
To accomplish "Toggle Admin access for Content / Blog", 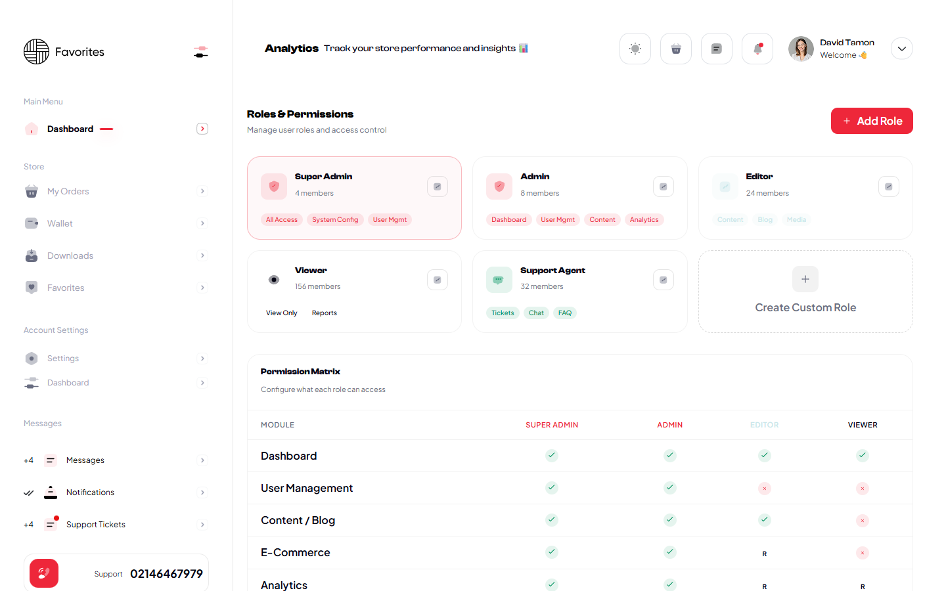I will click(x=669, y=520).
